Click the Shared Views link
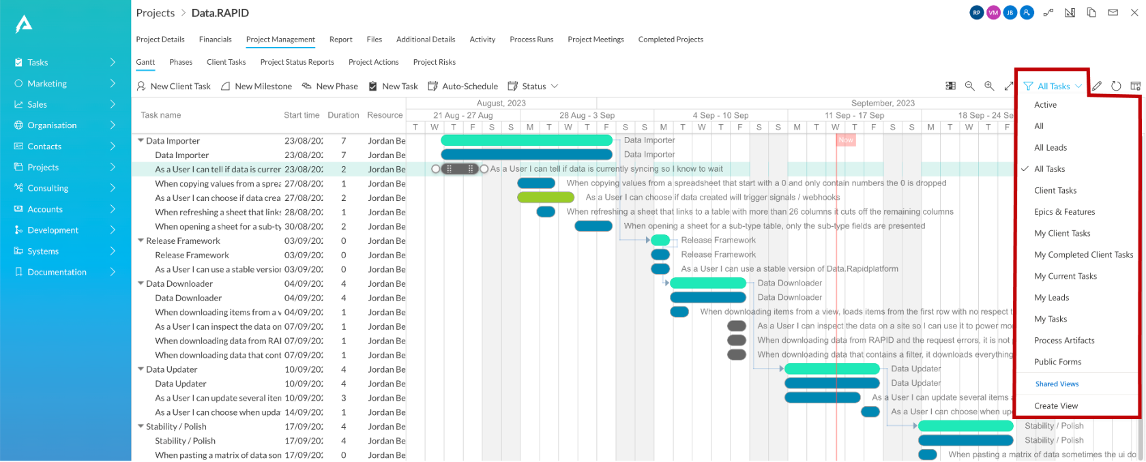Image resolution: width=1146 pixels, height=462 pixels. point(1057,384)
